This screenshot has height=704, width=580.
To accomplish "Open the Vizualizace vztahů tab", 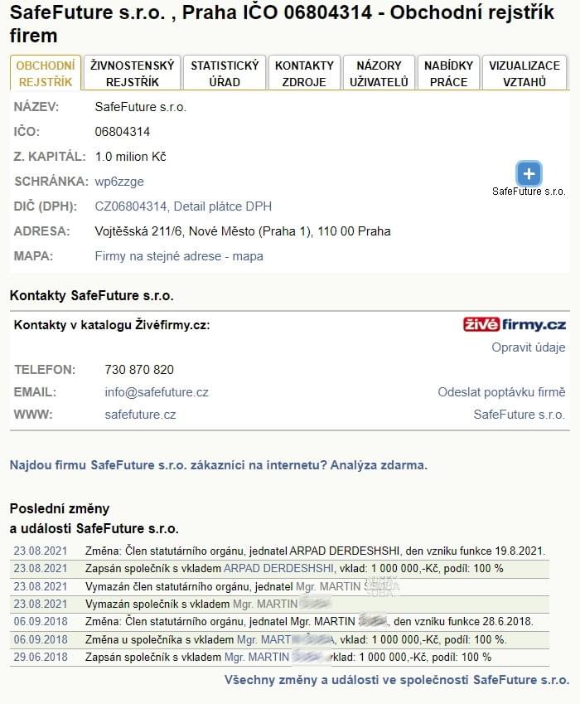I will (x=524, y=74).
